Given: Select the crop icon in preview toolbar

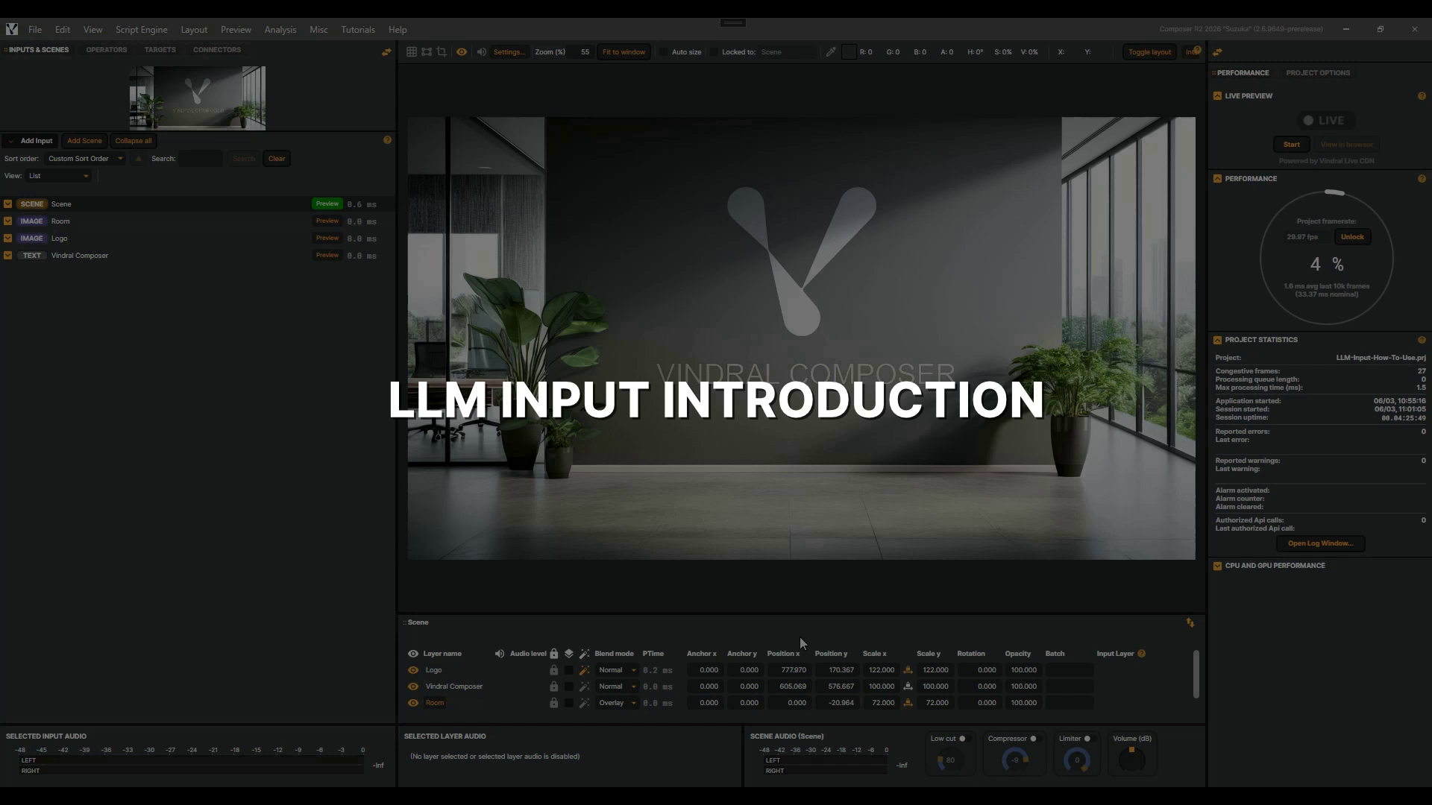Looking at the screenshot, I should pos(442,52).
